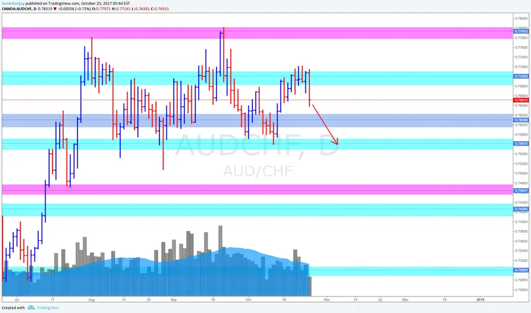Click the red down-triangle price change indicator
Image resolution: width=531 pixels, height=313 pixels.
click(x=55, y=9)
